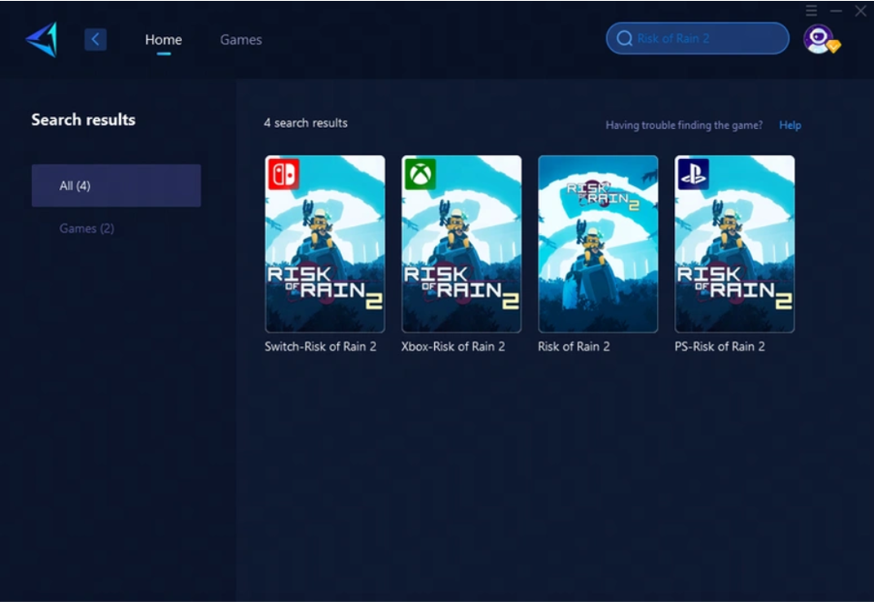This screenshot has height=602, width=874.
Task: Switch to the Home tab
Action: coord(164,40)
